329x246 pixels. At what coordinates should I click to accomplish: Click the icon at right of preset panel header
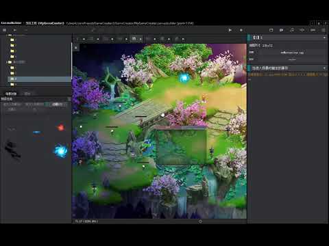pyautogui.click(x=69, y=99)
